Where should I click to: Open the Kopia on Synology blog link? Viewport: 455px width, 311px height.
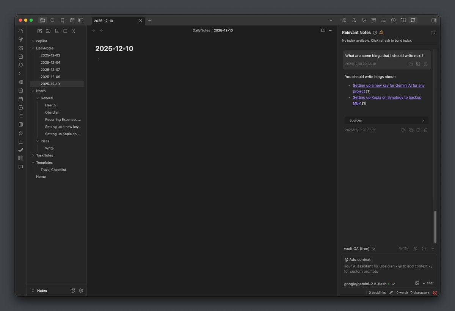387,100
